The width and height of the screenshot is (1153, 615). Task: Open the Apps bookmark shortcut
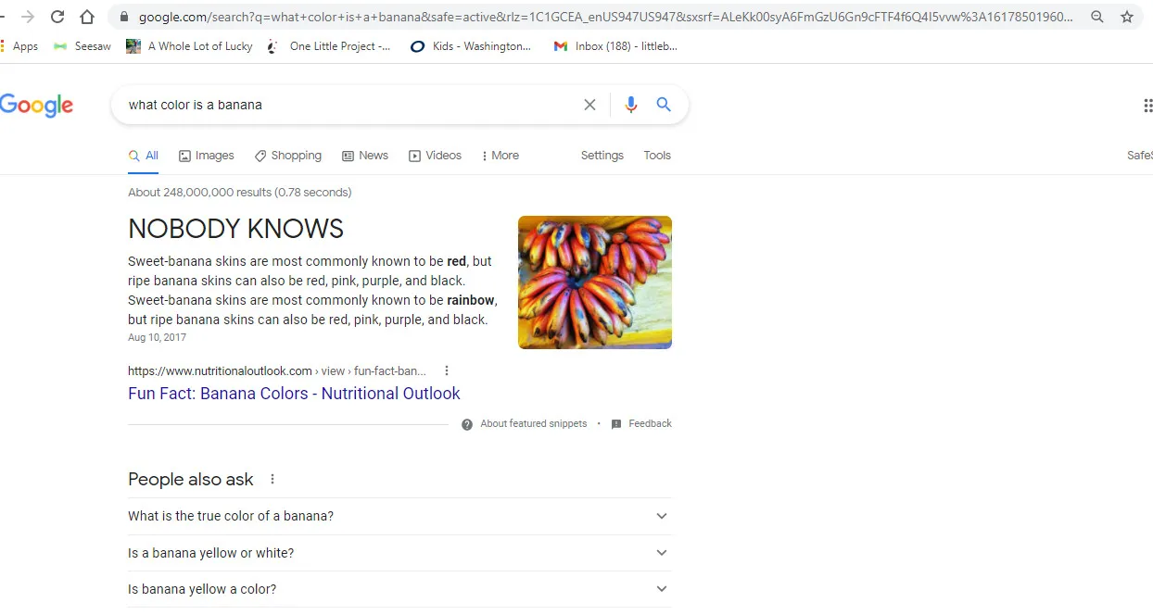coord(19,46)
